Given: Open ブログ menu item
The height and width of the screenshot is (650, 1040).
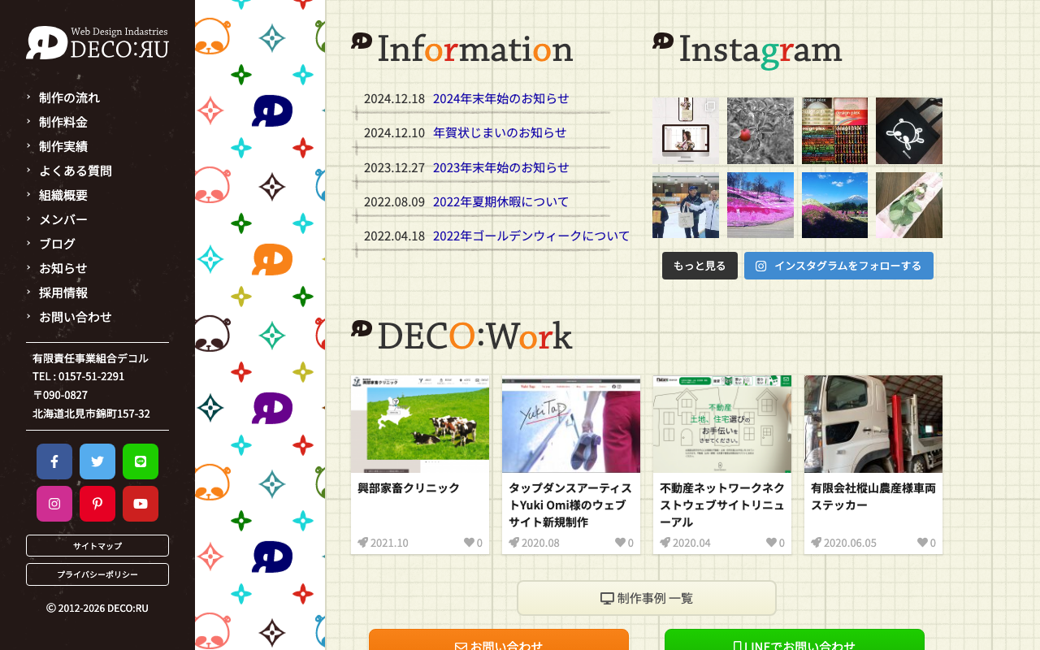Looking at the screenshot, I should (x=57, y=244).
